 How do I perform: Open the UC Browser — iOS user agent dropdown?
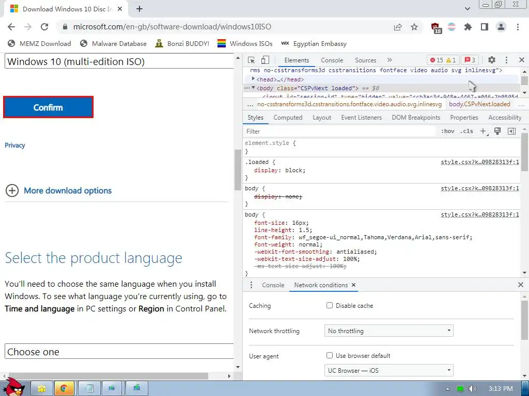(388, 370)
